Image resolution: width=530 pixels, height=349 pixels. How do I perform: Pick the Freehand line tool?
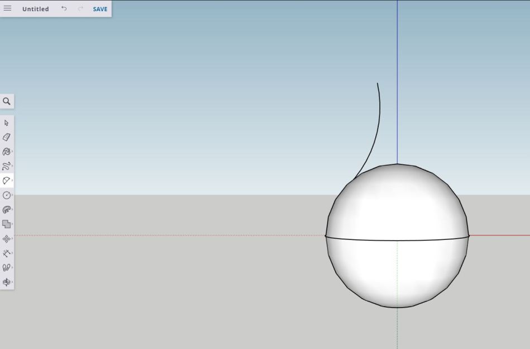7,166
